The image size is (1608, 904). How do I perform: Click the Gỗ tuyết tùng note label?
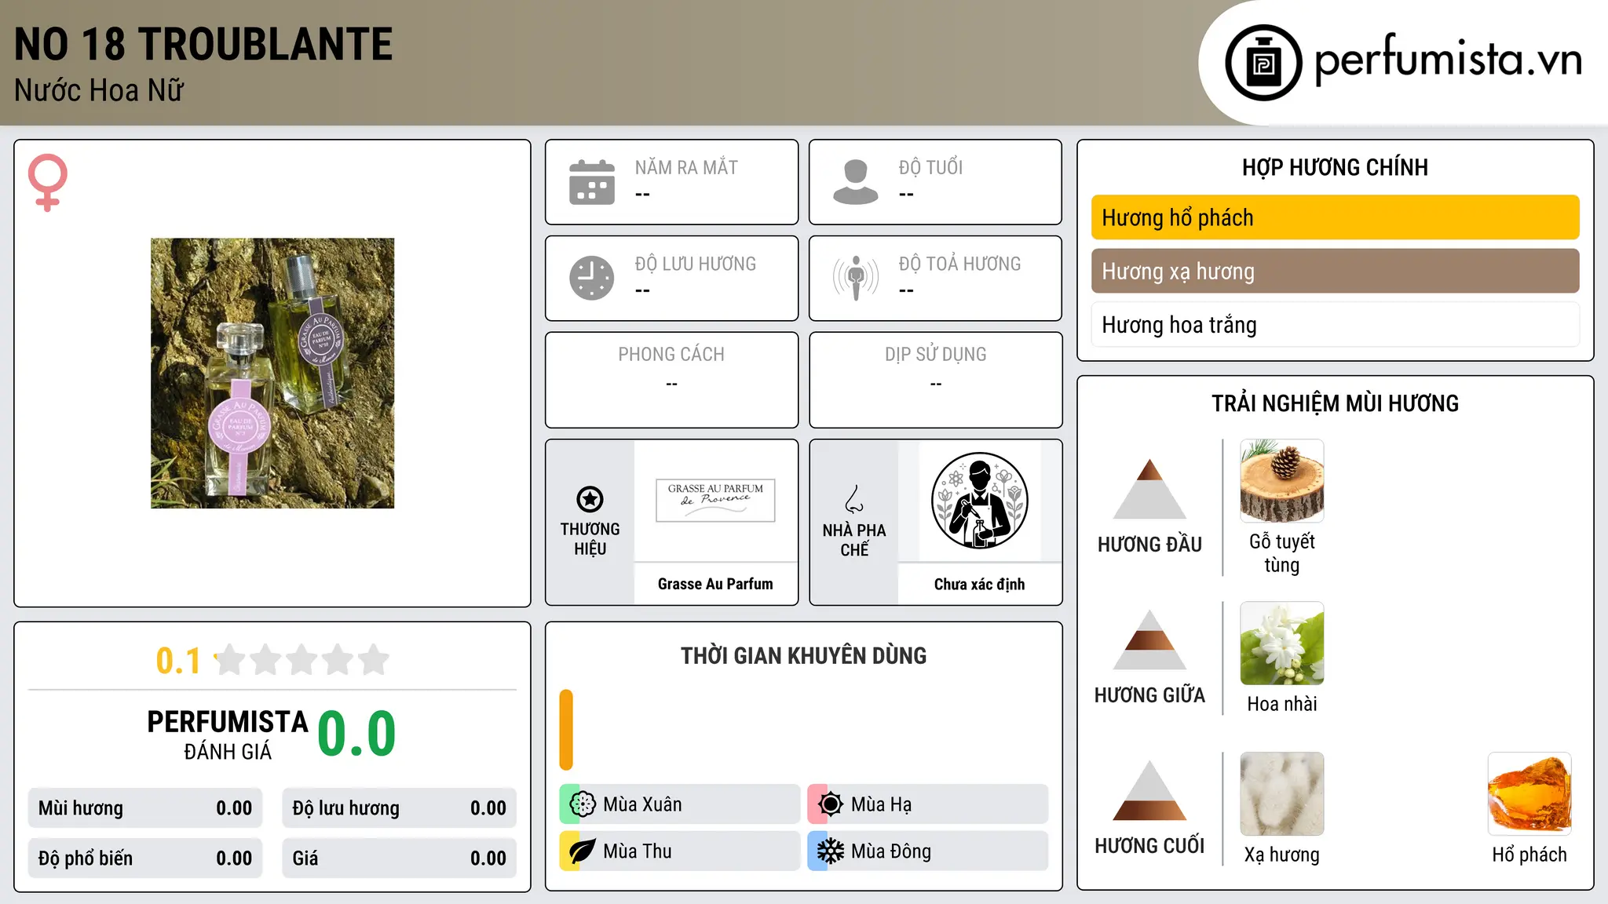[1281, 553]
